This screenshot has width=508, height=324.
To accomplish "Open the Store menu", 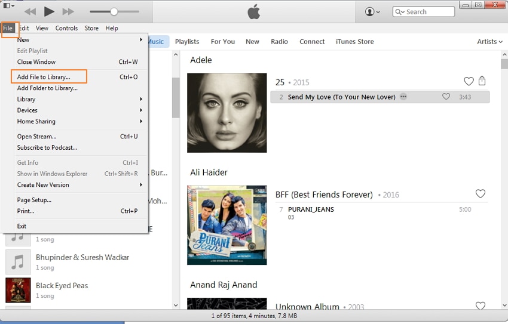I will pyautogui.click(x=91, y=28).
